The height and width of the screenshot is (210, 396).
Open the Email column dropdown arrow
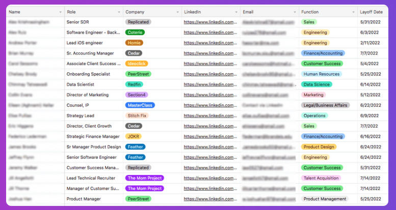(295, 12)
